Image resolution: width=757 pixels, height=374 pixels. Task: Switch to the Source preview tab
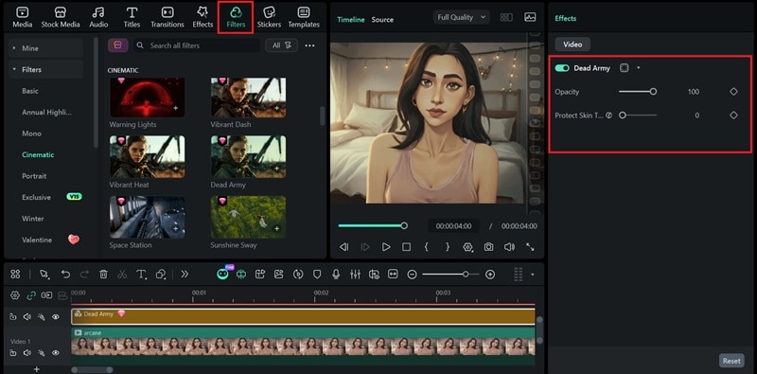[382, 20]
